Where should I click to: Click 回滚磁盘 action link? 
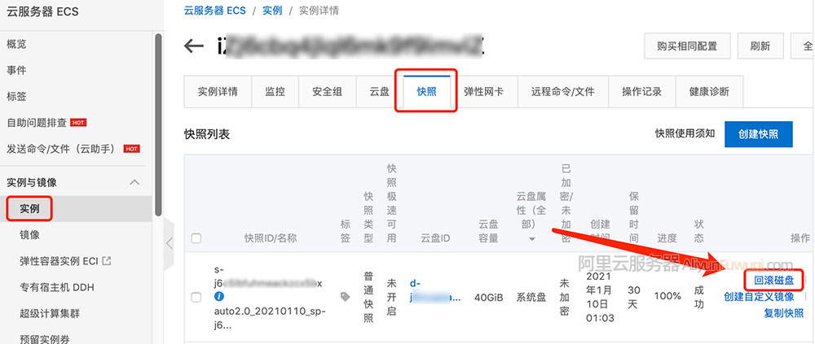[x=774, y=281]
